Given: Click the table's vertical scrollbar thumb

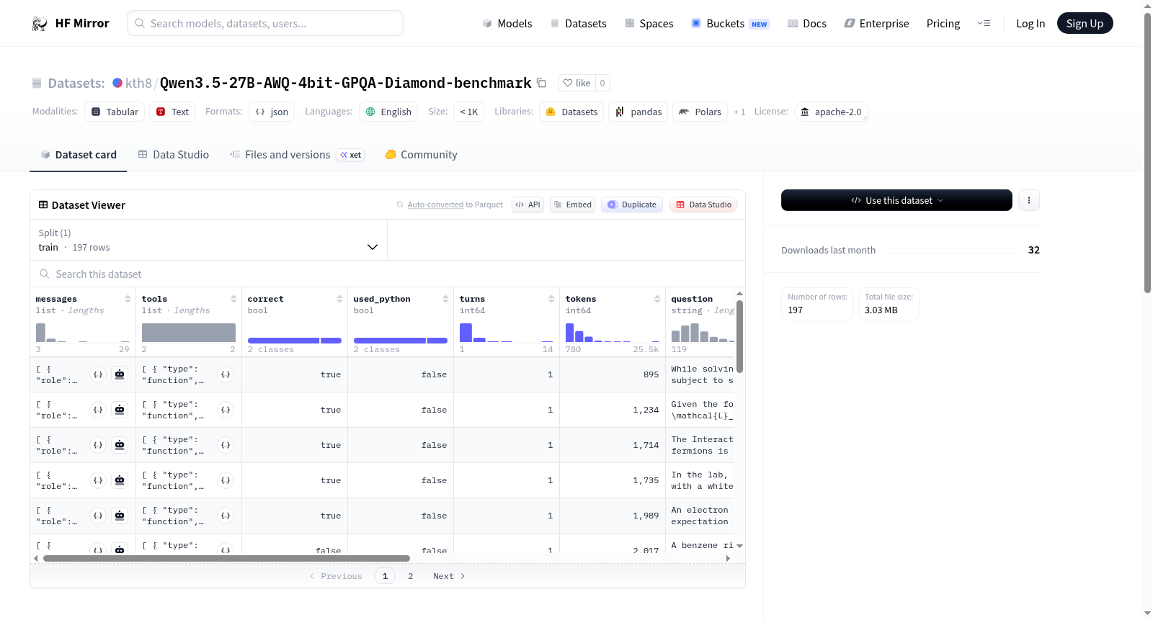Looking at the screenshot, I should coord(739,336).
